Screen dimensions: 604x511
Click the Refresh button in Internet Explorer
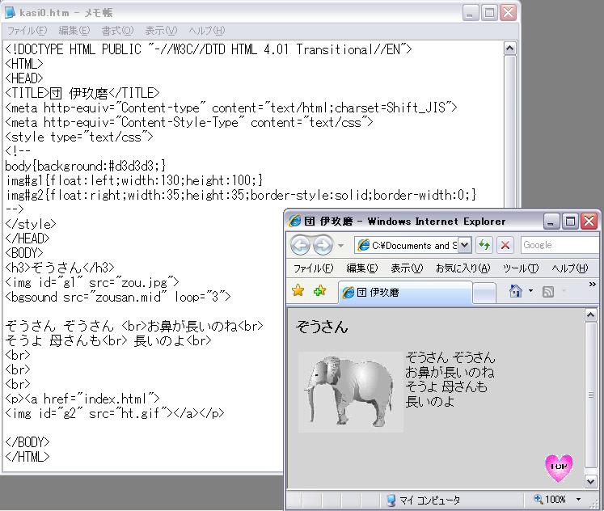coord(484,245)
